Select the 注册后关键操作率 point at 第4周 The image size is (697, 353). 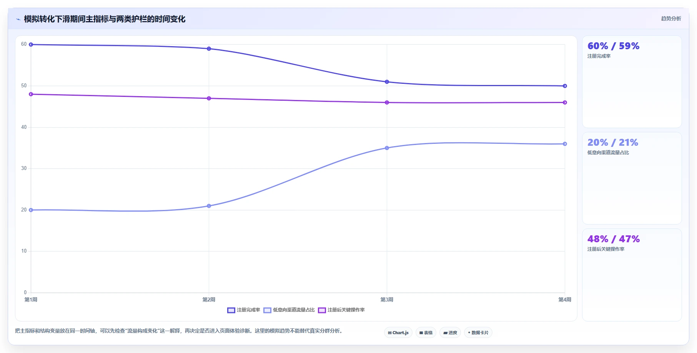565,103
